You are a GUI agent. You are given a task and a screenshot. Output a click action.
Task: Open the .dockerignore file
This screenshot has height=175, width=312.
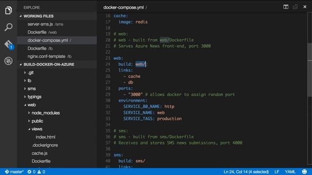(x=45, y=145)
